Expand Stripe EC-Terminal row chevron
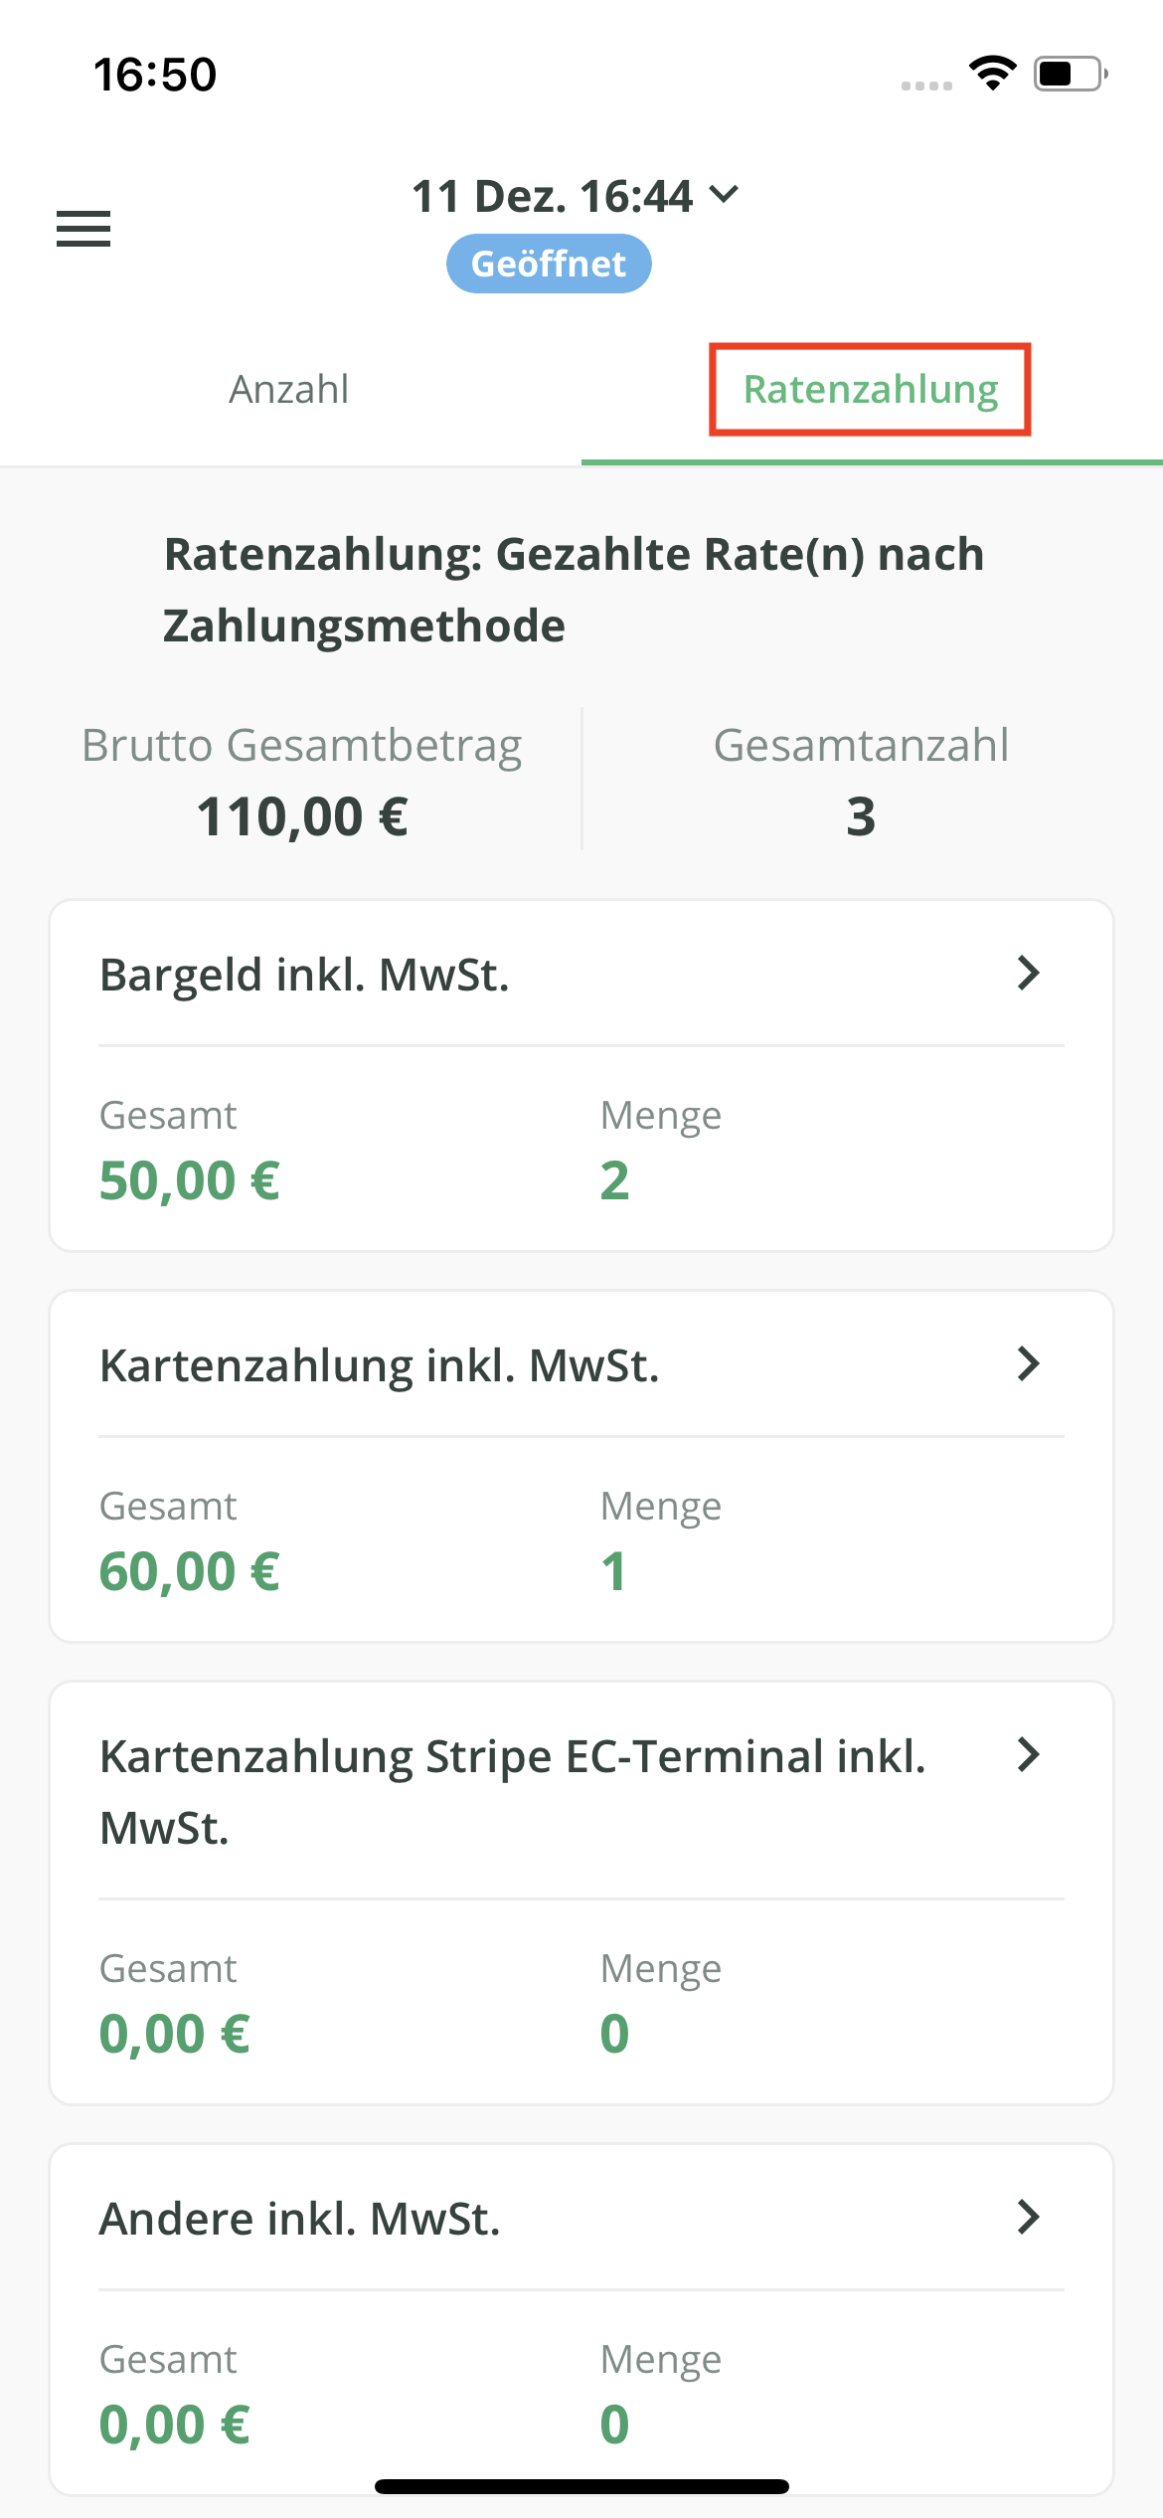 point(1029,1755)
